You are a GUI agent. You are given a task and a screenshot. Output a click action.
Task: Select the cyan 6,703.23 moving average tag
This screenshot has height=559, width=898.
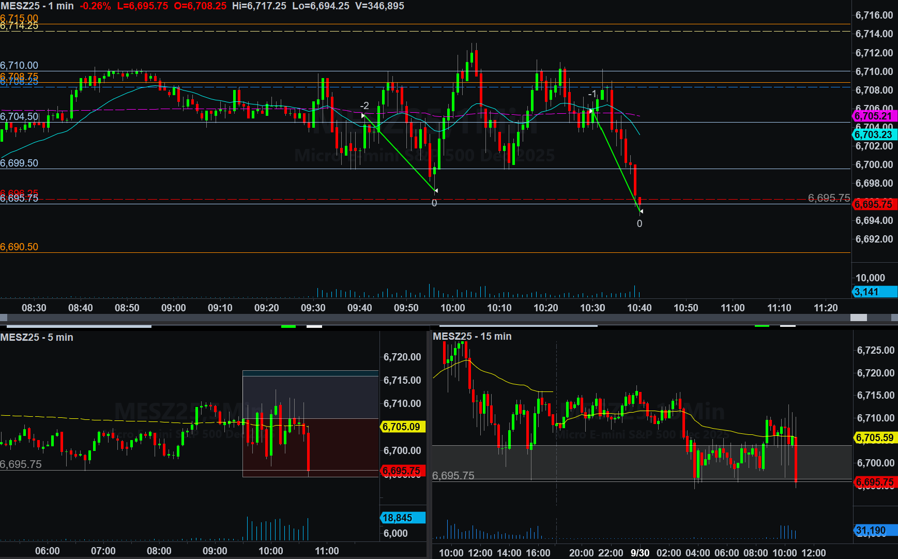pos(873,134)
